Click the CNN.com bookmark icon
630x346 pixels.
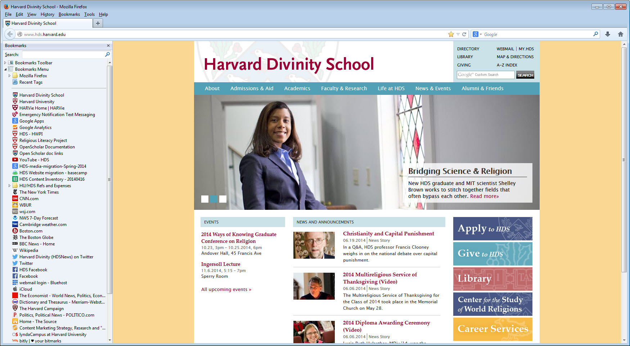[x=15, y=199]
